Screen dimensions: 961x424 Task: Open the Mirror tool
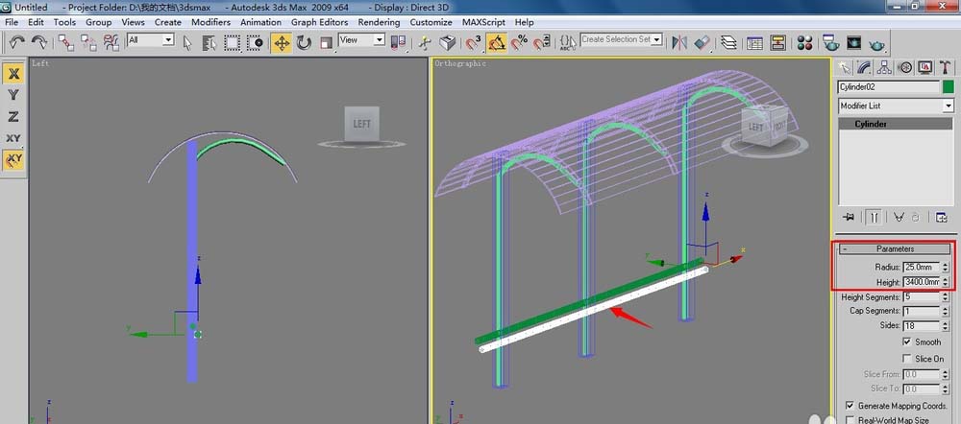tap(679, 43)
